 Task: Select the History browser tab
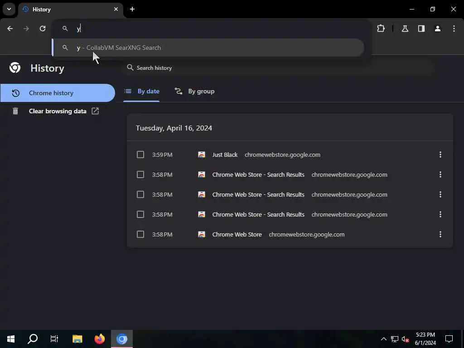coord(71,10)
